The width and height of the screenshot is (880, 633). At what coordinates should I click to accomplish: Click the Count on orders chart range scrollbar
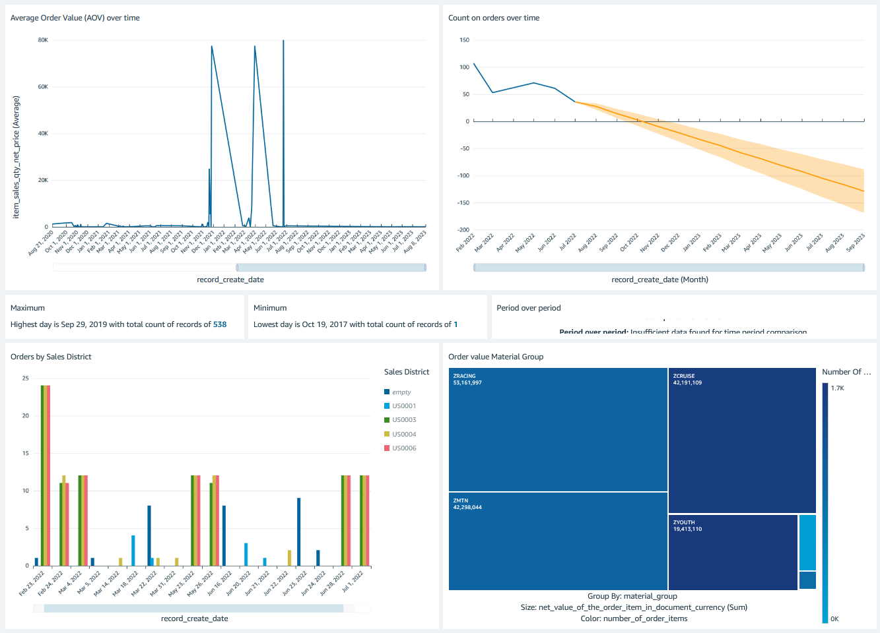669,267
